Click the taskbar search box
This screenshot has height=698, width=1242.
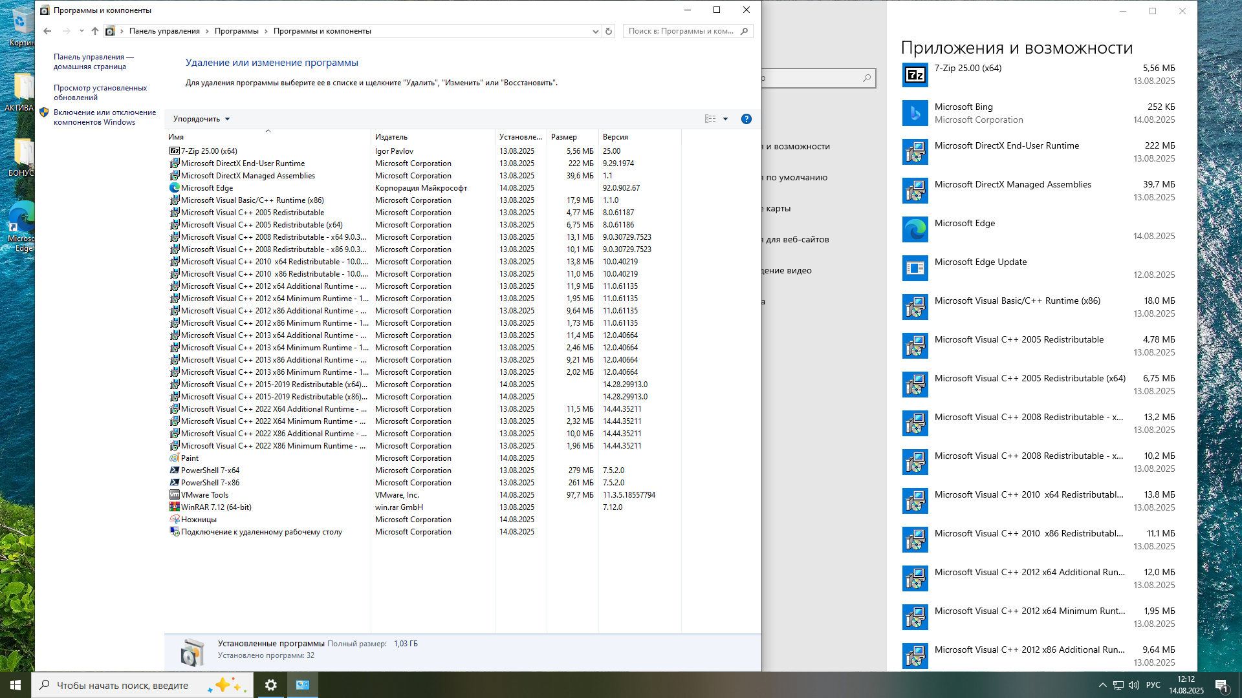[142, 685]
